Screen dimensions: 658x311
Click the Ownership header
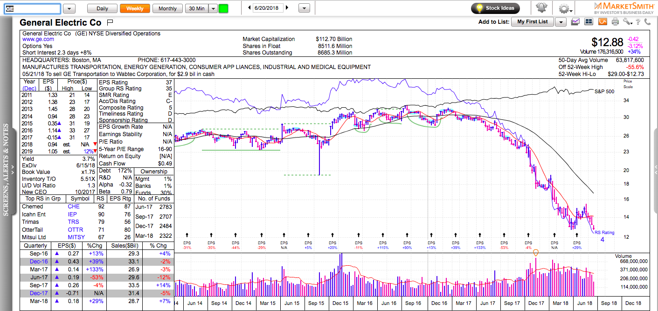click(153, 171)
